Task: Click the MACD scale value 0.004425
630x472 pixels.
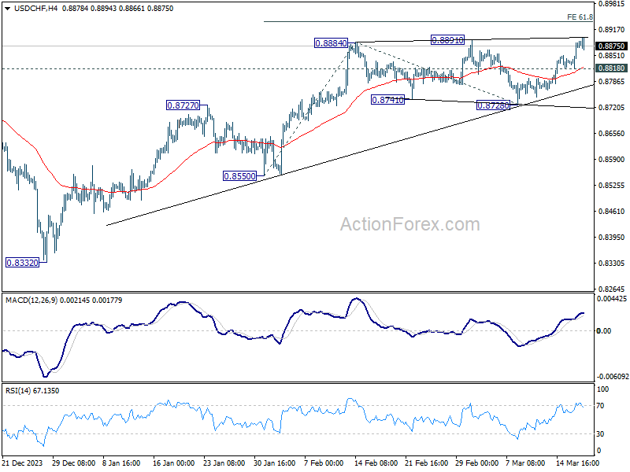Action: coord(612,299)
